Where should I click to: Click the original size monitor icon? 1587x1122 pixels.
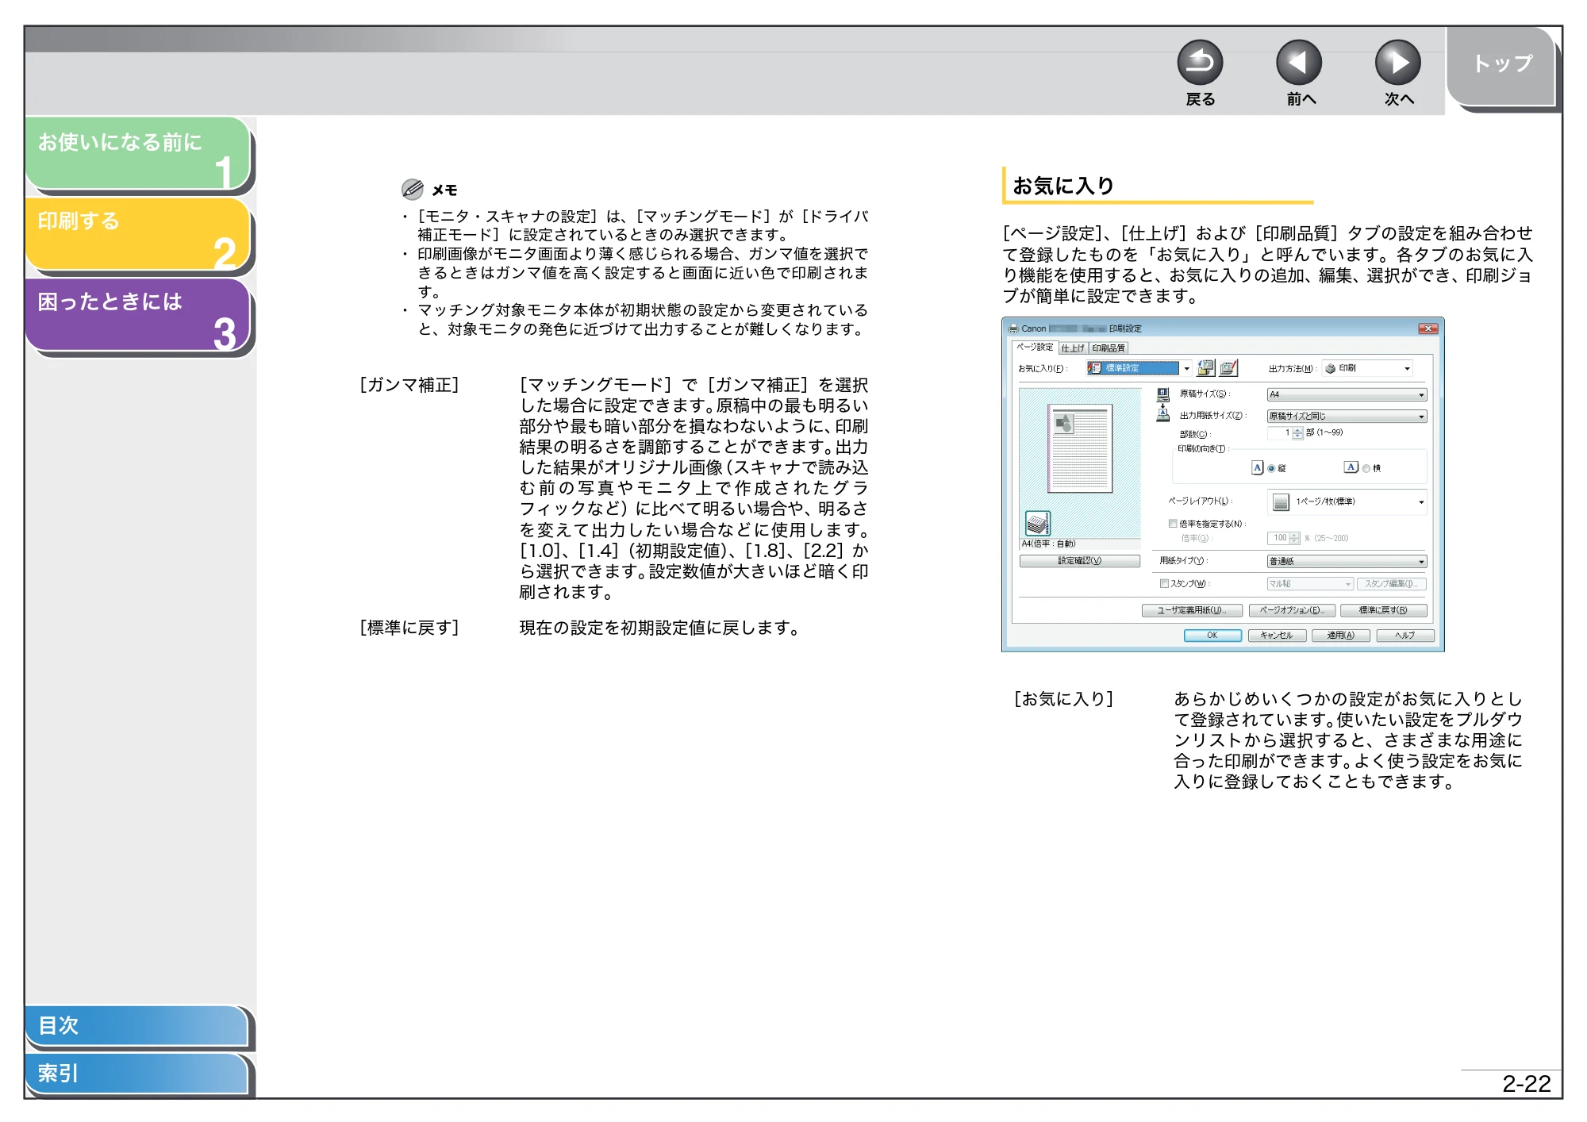pyautogui.click(x=1163, y=394)
